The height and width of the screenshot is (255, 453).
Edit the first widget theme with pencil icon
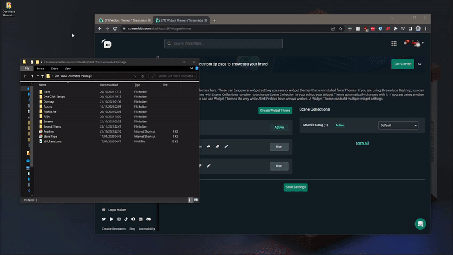(x=226, y=147)
